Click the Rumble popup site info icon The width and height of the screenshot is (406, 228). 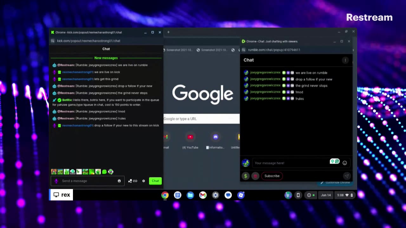244,50
